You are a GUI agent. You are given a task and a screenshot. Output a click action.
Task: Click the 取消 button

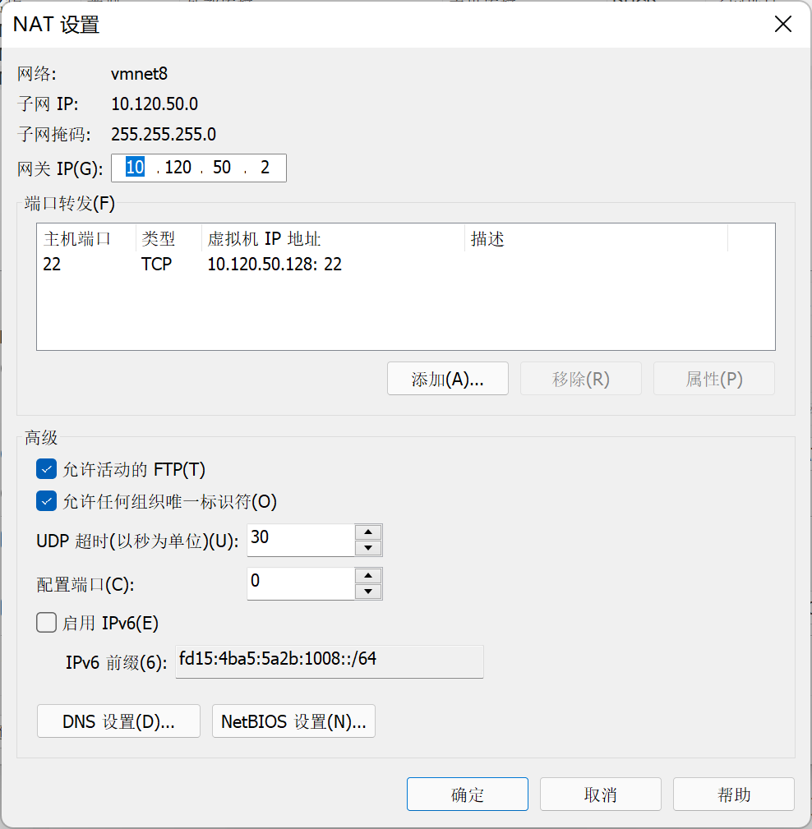pyautogui.click(x=601, y=794)
